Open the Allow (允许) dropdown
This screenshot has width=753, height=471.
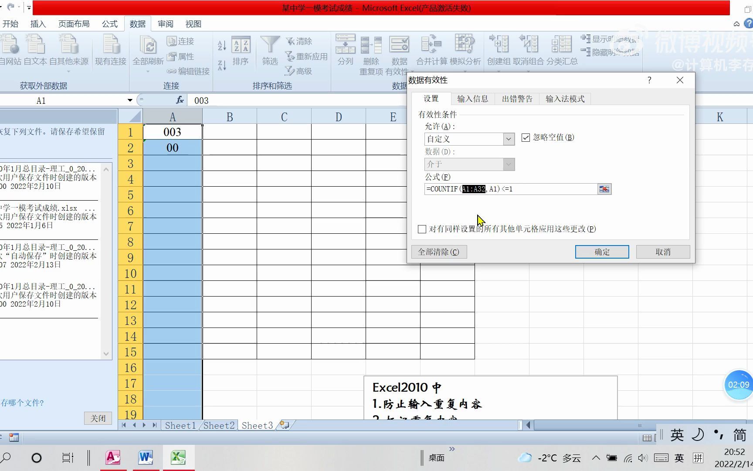click(509, 139)
